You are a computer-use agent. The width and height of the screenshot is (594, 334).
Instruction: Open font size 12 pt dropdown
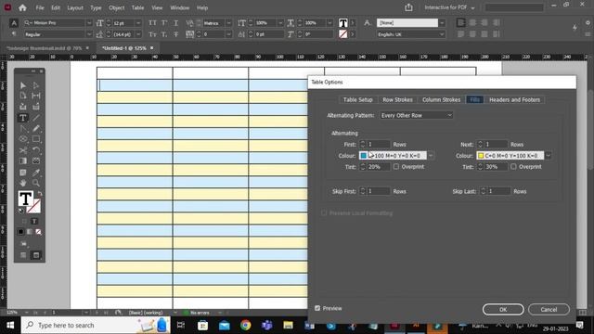click(138, 23)
